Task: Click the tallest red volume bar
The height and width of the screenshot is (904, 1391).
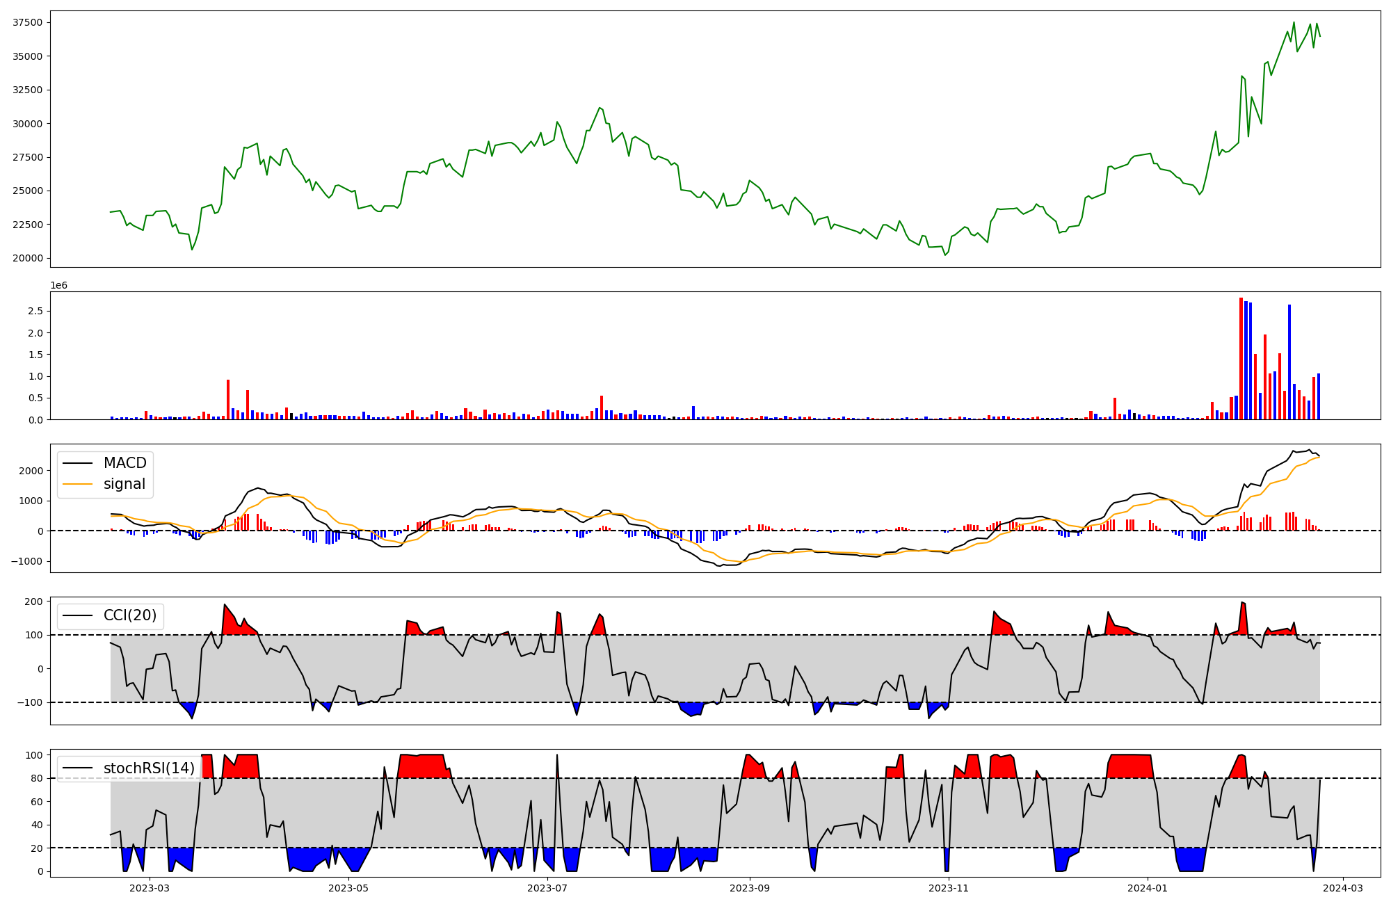Action: click(x=1241, y=358)
